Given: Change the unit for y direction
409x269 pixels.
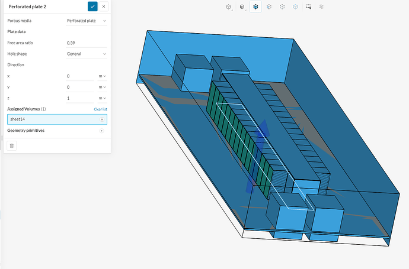Looking at the screenshot, I should click(x=103, y=87).
